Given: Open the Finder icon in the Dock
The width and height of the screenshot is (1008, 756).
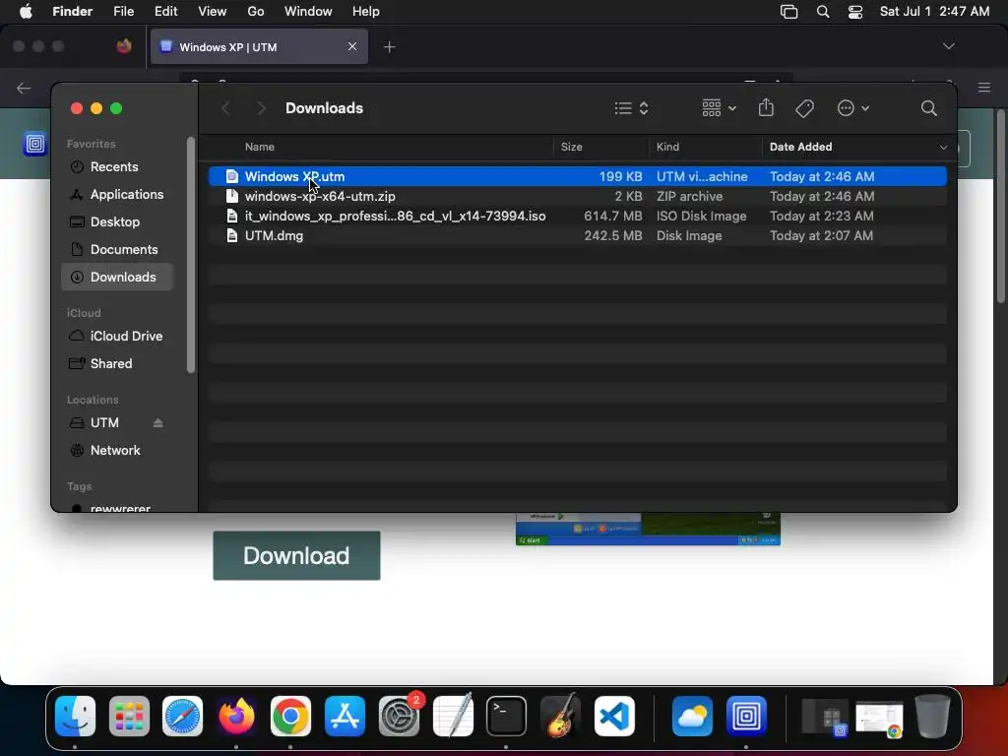Looking at the screenshot, I should tap(75, 716).
